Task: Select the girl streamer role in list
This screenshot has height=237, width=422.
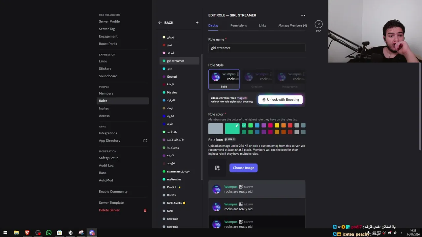Action: coord(179,61)
